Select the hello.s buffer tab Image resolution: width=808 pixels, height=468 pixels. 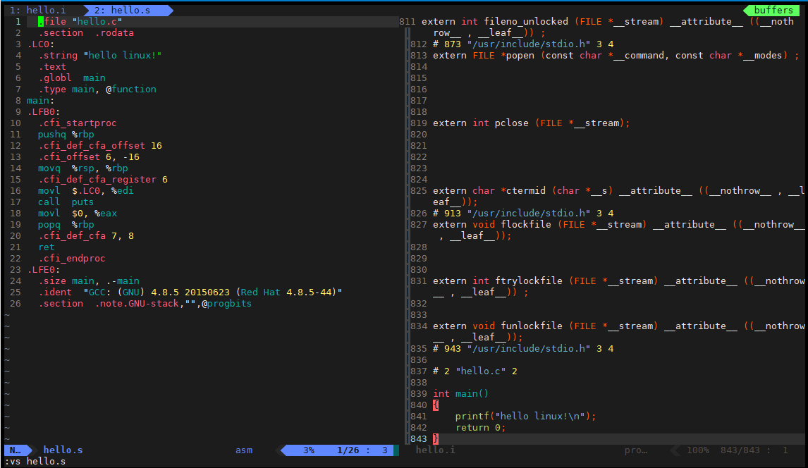[121, 10]
